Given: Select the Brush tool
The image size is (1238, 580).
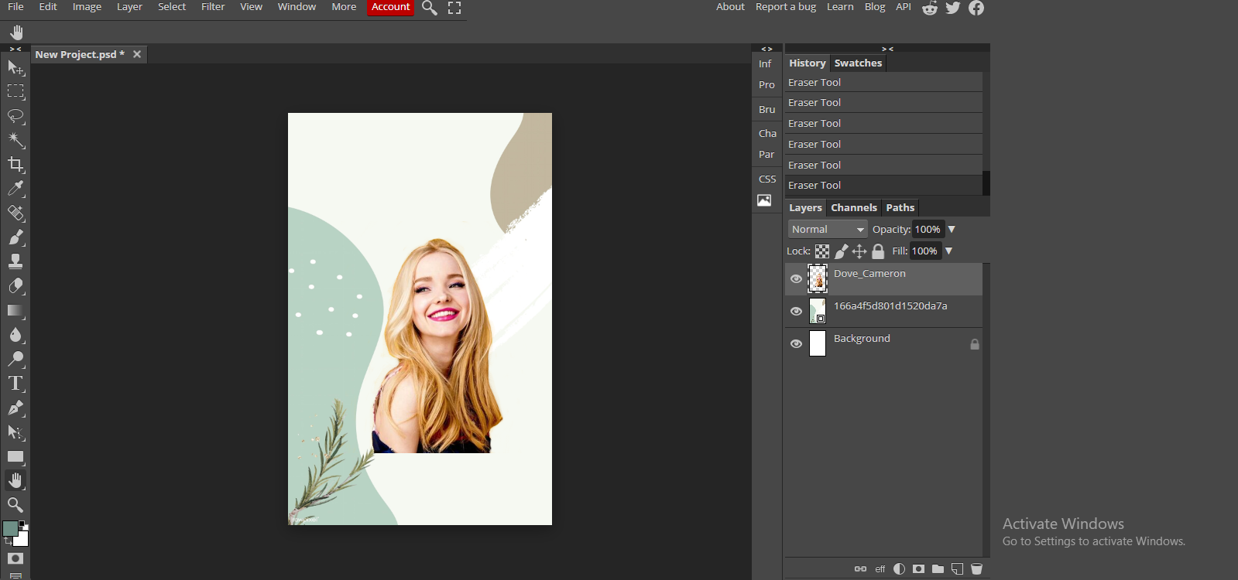Looking at the screenshot, I should point(15,237).
